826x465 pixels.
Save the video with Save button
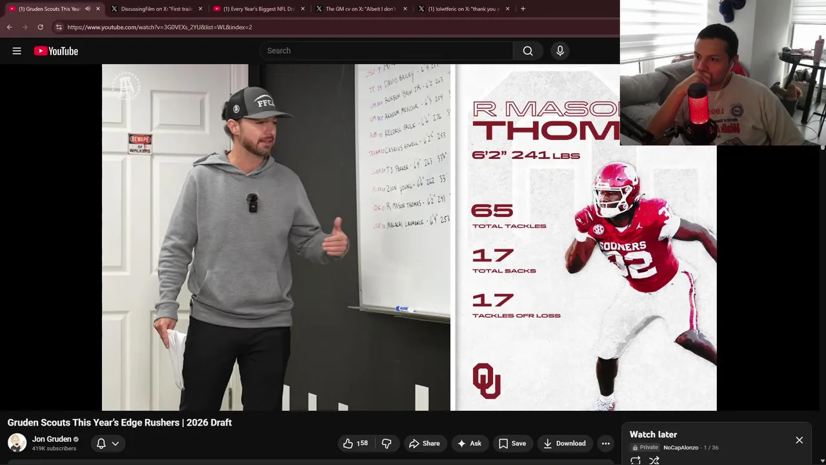512,444
